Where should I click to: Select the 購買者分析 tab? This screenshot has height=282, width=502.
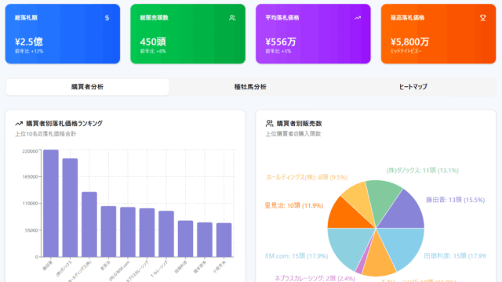click(x=87, y=87)
